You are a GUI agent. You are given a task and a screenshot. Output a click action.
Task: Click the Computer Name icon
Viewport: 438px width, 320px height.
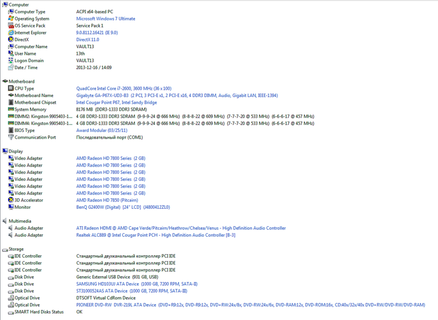(x=11, y=47)
